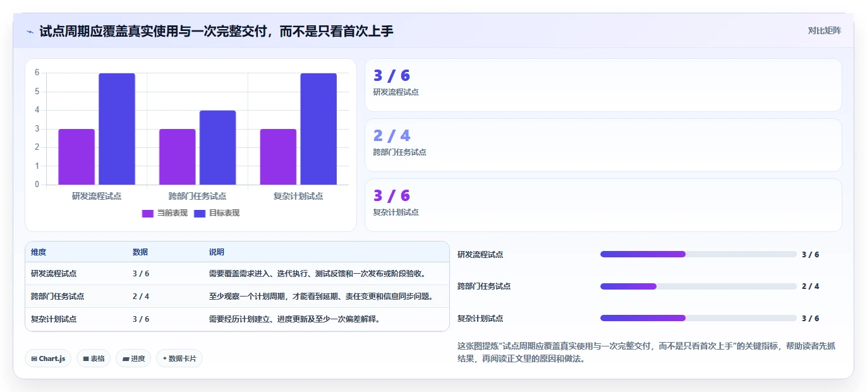Screen dimensions: 867x392
Task: Click the blue 目标表现 bar for 研发流程试点
Action: click(x=117, y=129)
